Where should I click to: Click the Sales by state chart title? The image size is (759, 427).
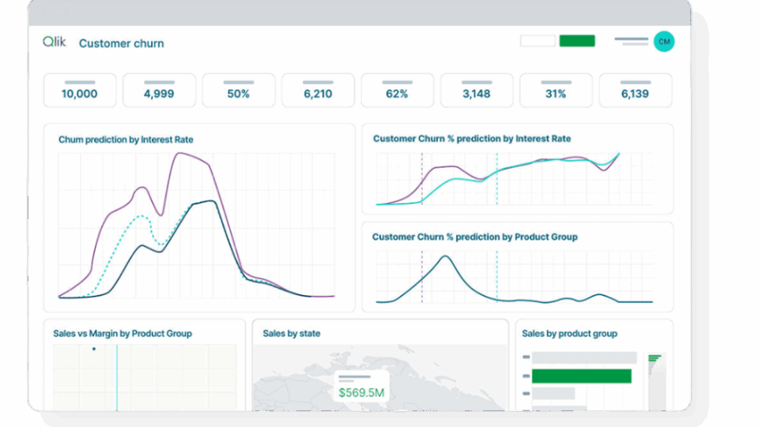point(292,334)
